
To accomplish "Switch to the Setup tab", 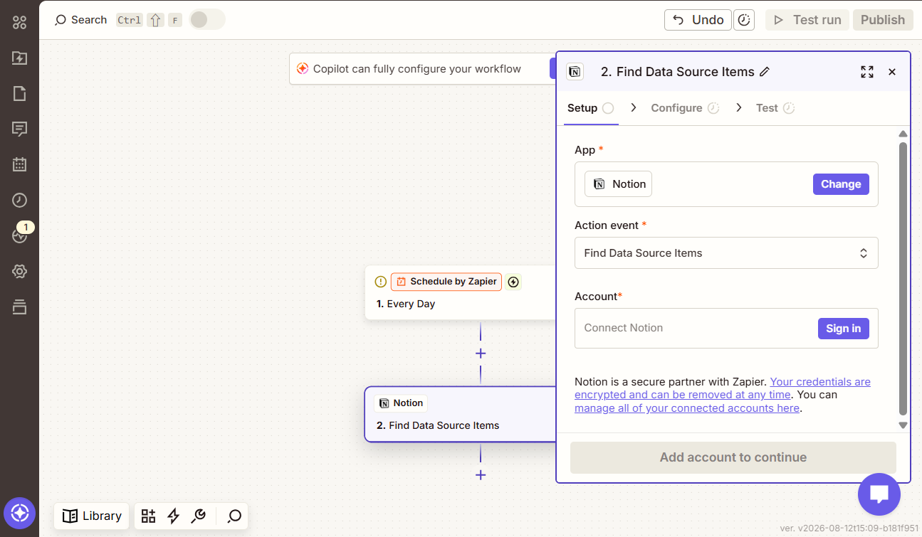I will [590, 108].
